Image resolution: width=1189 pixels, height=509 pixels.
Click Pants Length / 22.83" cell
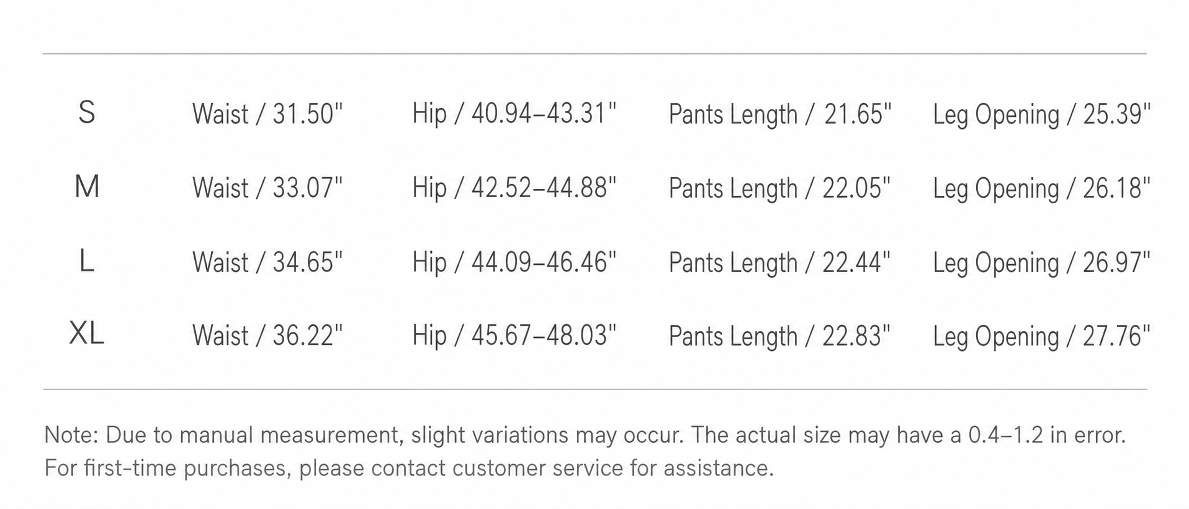[779, 337]
